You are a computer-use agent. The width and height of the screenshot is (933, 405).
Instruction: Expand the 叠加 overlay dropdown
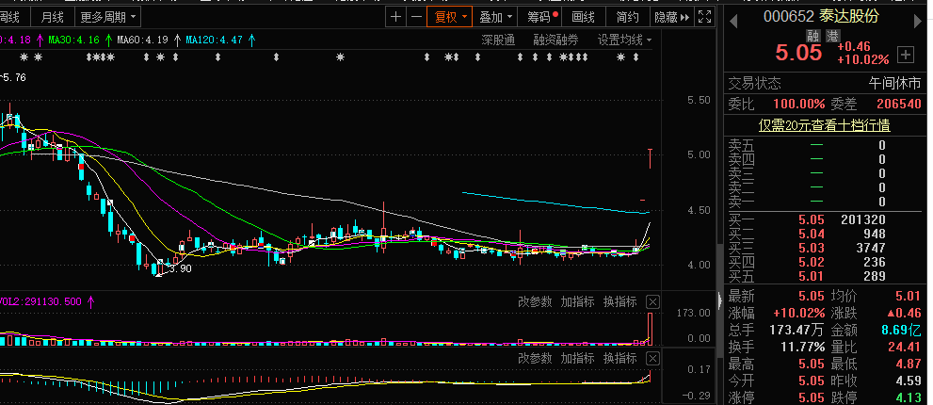(495, 17)
